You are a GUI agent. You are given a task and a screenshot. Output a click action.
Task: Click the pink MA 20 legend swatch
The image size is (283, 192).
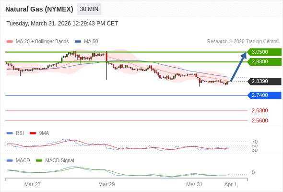pyautogui.click(x=10, y=42)
